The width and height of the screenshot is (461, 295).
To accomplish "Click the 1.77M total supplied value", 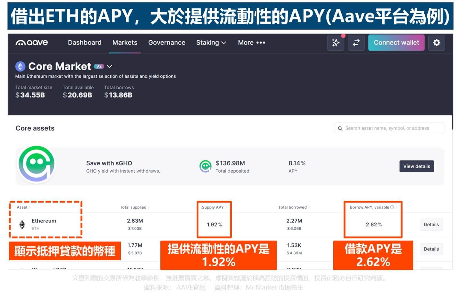I will pyautogui.click(x=135, y=246).
